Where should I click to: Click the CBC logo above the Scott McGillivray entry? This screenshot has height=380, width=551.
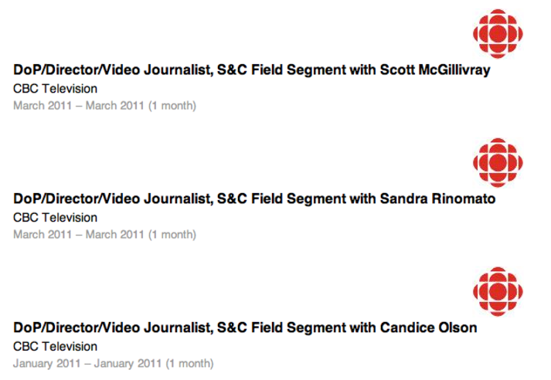coord(498,34)
